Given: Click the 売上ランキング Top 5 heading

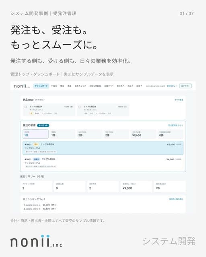Looking at the screenshot, I should coord(34,199).
